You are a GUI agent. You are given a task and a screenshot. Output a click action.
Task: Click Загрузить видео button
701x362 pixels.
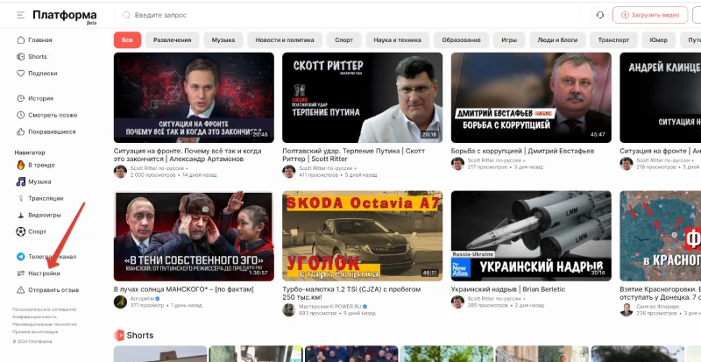pos(650,15)
